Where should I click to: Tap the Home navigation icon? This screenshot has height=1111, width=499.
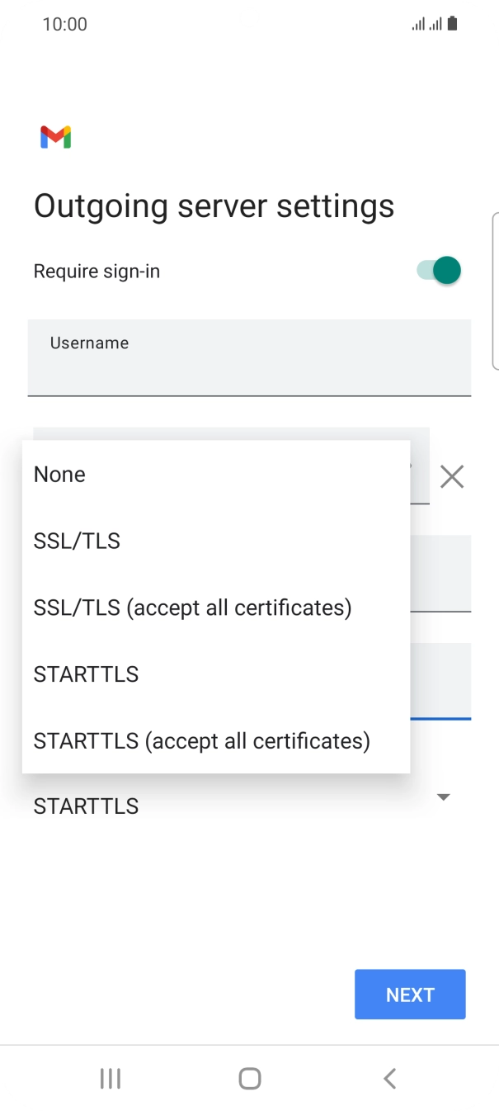click(x=249, y=1077)
